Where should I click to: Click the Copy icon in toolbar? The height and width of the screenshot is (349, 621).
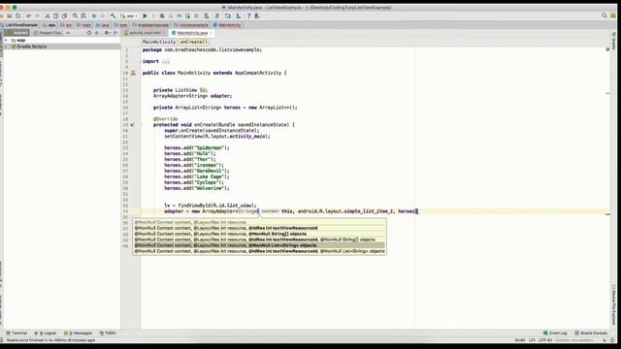coord(56,16)
